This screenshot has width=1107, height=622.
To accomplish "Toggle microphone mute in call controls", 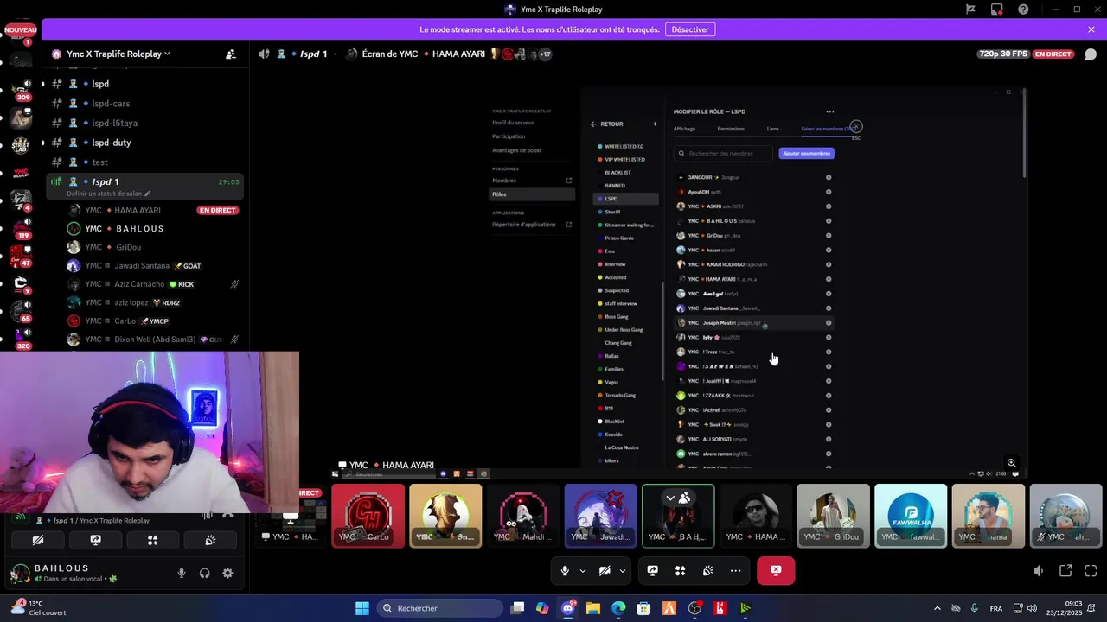I will tap(565, 570).
